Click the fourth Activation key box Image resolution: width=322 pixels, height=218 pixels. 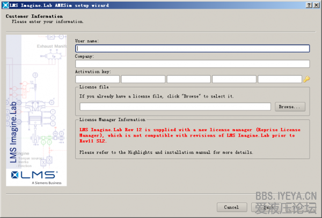pos(234,79)
